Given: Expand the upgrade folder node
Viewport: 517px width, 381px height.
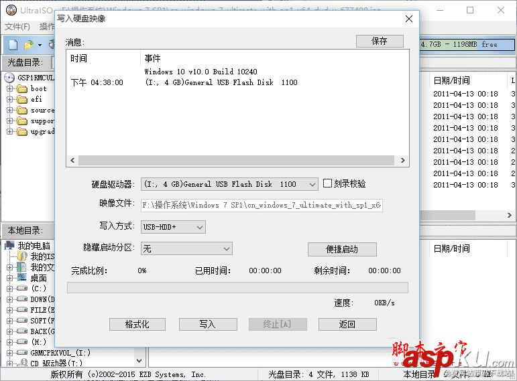Looking at the screenshot, I should pos(9,132).
